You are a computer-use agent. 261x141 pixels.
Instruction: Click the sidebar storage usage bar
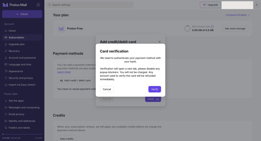22,134
